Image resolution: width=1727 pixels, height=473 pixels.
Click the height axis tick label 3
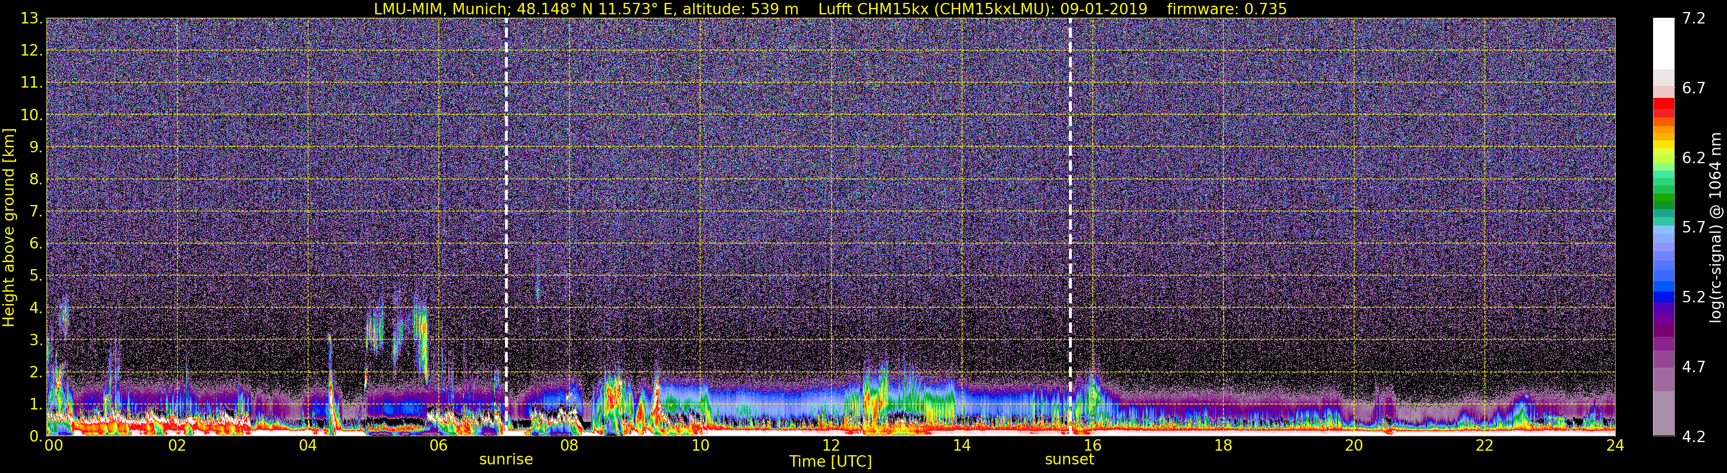click(36, 340)
